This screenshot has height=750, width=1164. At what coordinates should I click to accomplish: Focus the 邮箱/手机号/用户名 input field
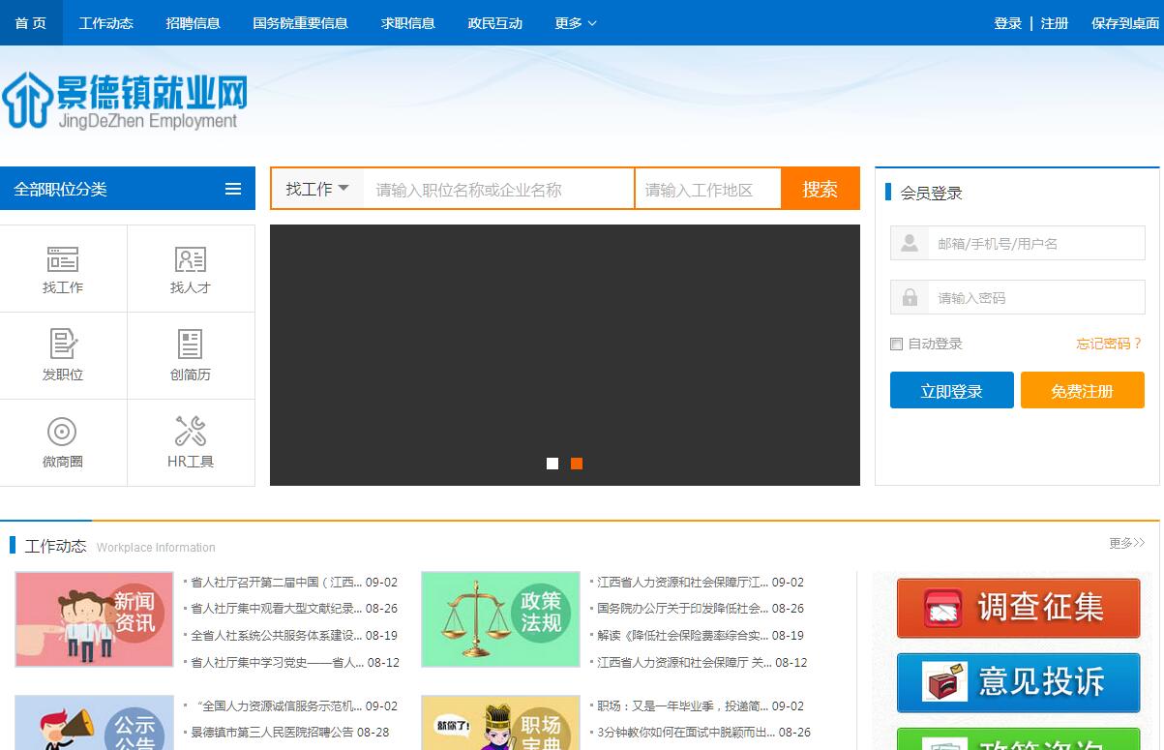pyautogui.click(x=1035, y=244)
